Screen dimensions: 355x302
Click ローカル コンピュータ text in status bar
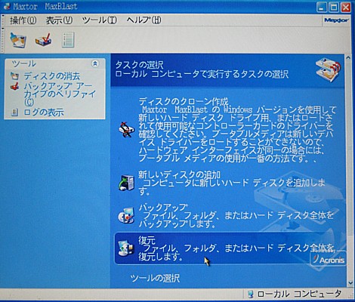[299, 294]
